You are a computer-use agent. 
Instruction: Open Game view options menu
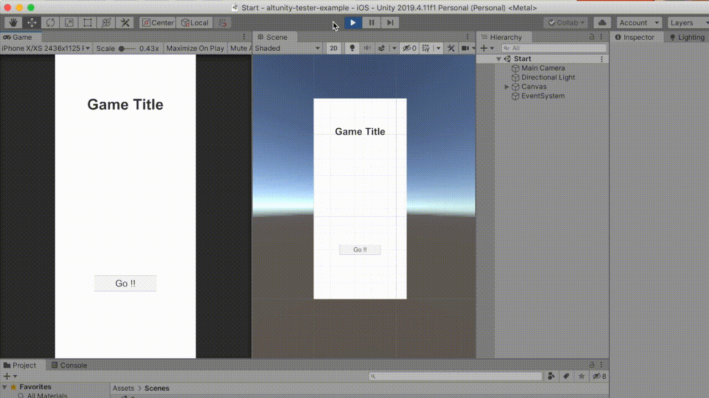click(x=244, y=37)
